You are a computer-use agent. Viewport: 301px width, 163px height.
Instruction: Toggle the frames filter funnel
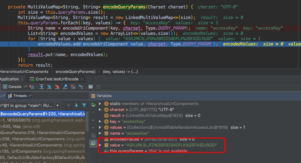pyautogui.click(x=84, y=105)
